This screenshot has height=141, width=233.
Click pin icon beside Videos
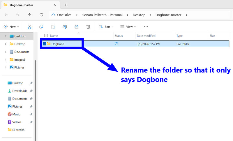(31, 122)
